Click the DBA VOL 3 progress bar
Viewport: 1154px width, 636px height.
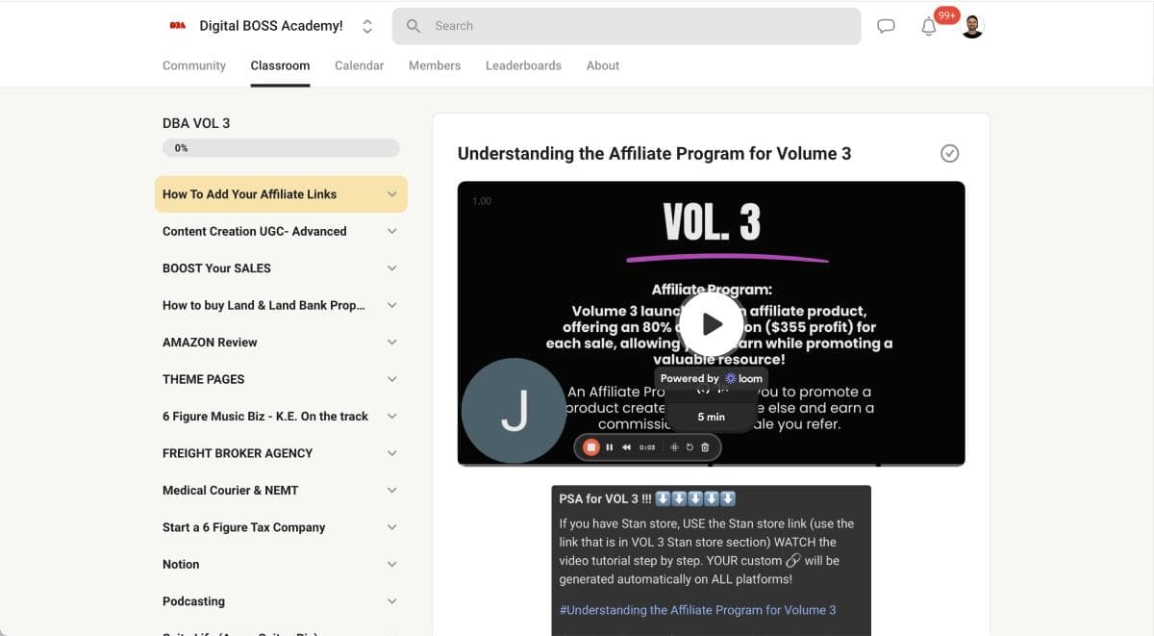[280, 147]
